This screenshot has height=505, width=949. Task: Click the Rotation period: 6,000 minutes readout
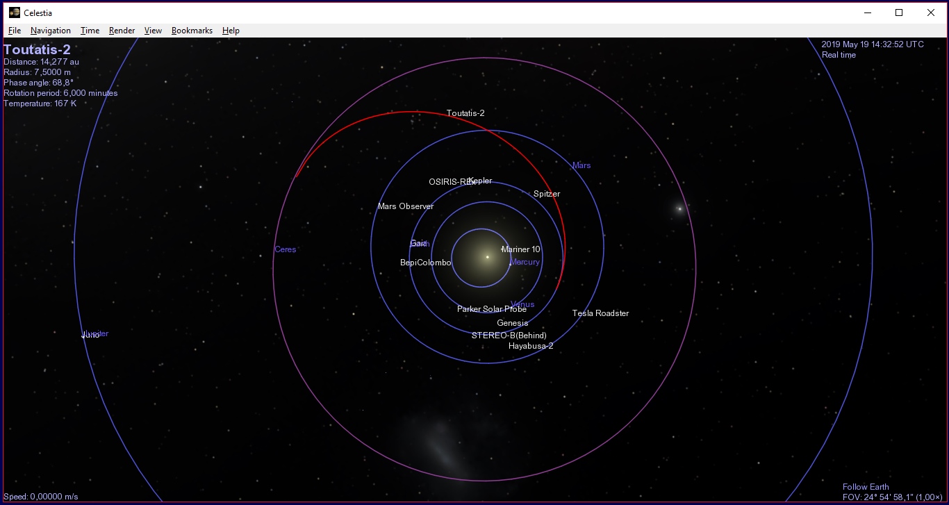point(60,93)
